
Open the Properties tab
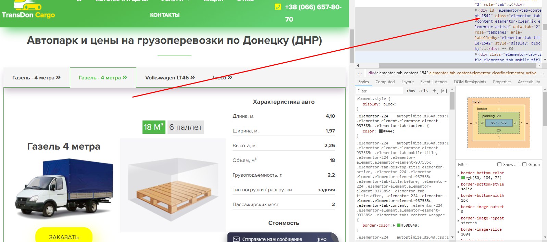(x=502, y=82)
